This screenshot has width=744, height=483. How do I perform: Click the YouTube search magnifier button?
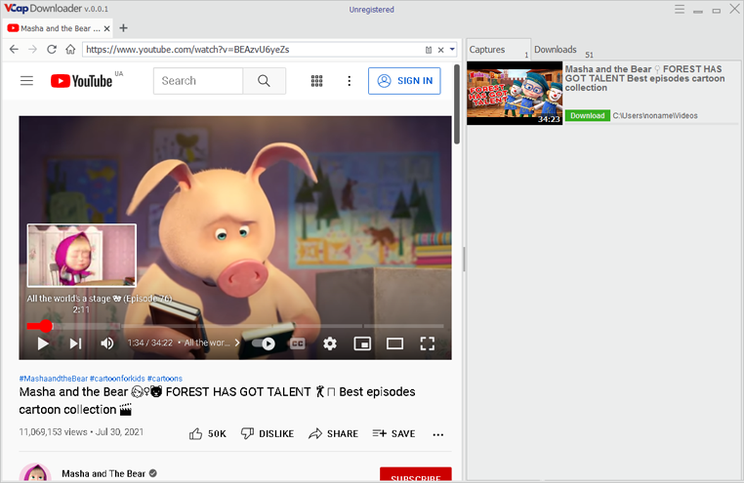tap(264, 81)
